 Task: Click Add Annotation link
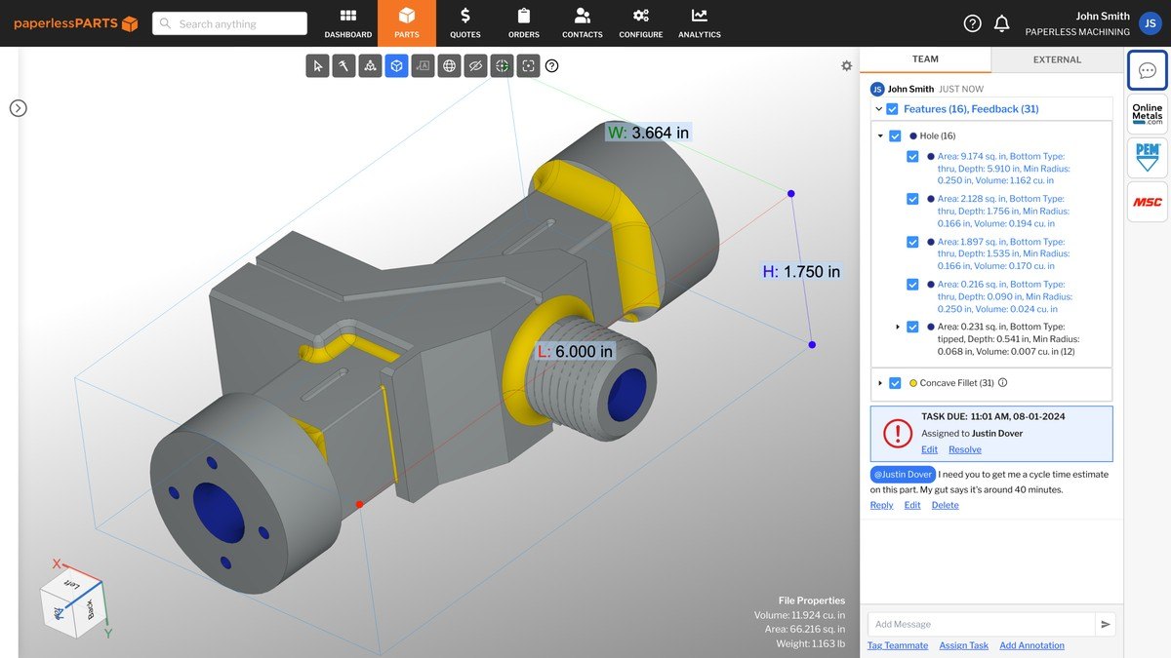coord(1031,645)
